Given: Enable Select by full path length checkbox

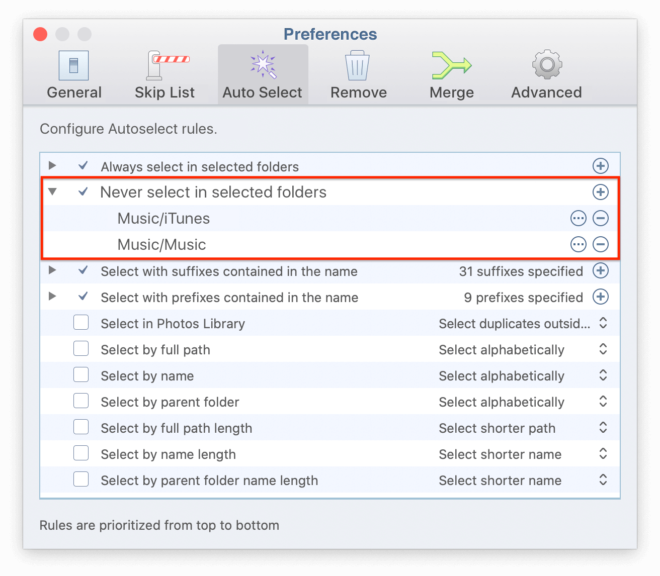Looking at the screenshot, I should click(81, 427).
